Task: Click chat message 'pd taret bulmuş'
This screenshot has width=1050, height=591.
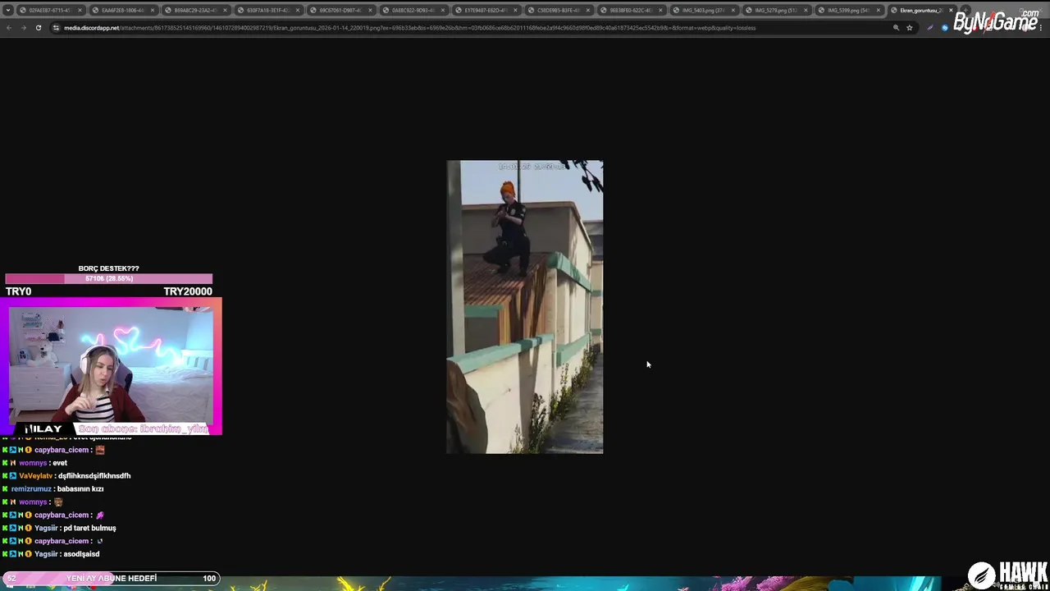Action: tap(89, 528)
